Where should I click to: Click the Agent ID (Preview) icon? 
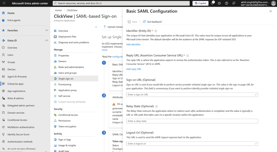pyautogui.click(x=3, y=77)
